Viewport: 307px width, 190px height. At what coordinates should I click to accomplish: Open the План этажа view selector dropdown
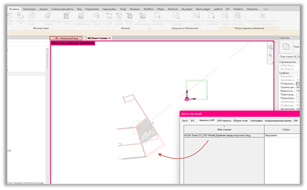click(x=289, y=56)
